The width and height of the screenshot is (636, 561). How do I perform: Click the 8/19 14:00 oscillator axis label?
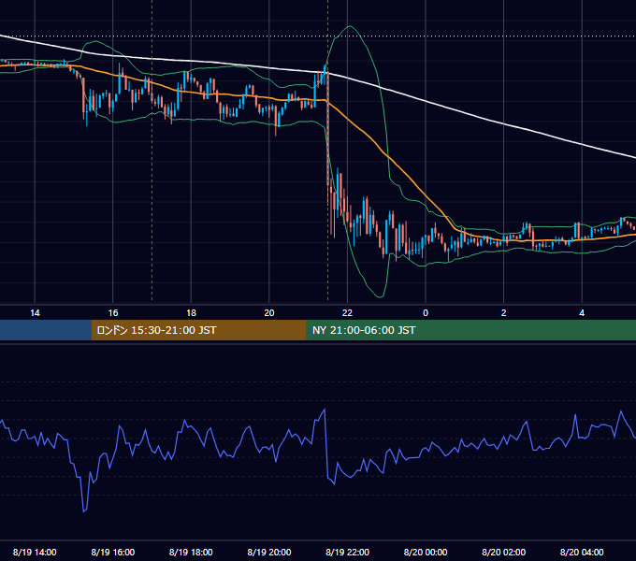(35, 552)
